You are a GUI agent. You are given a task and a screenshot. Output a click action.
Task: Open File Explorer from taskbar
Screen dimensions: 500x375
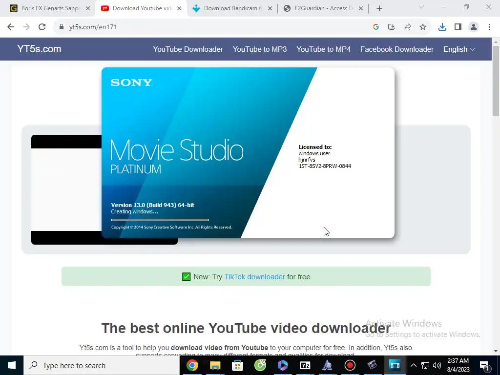point(215,365)
